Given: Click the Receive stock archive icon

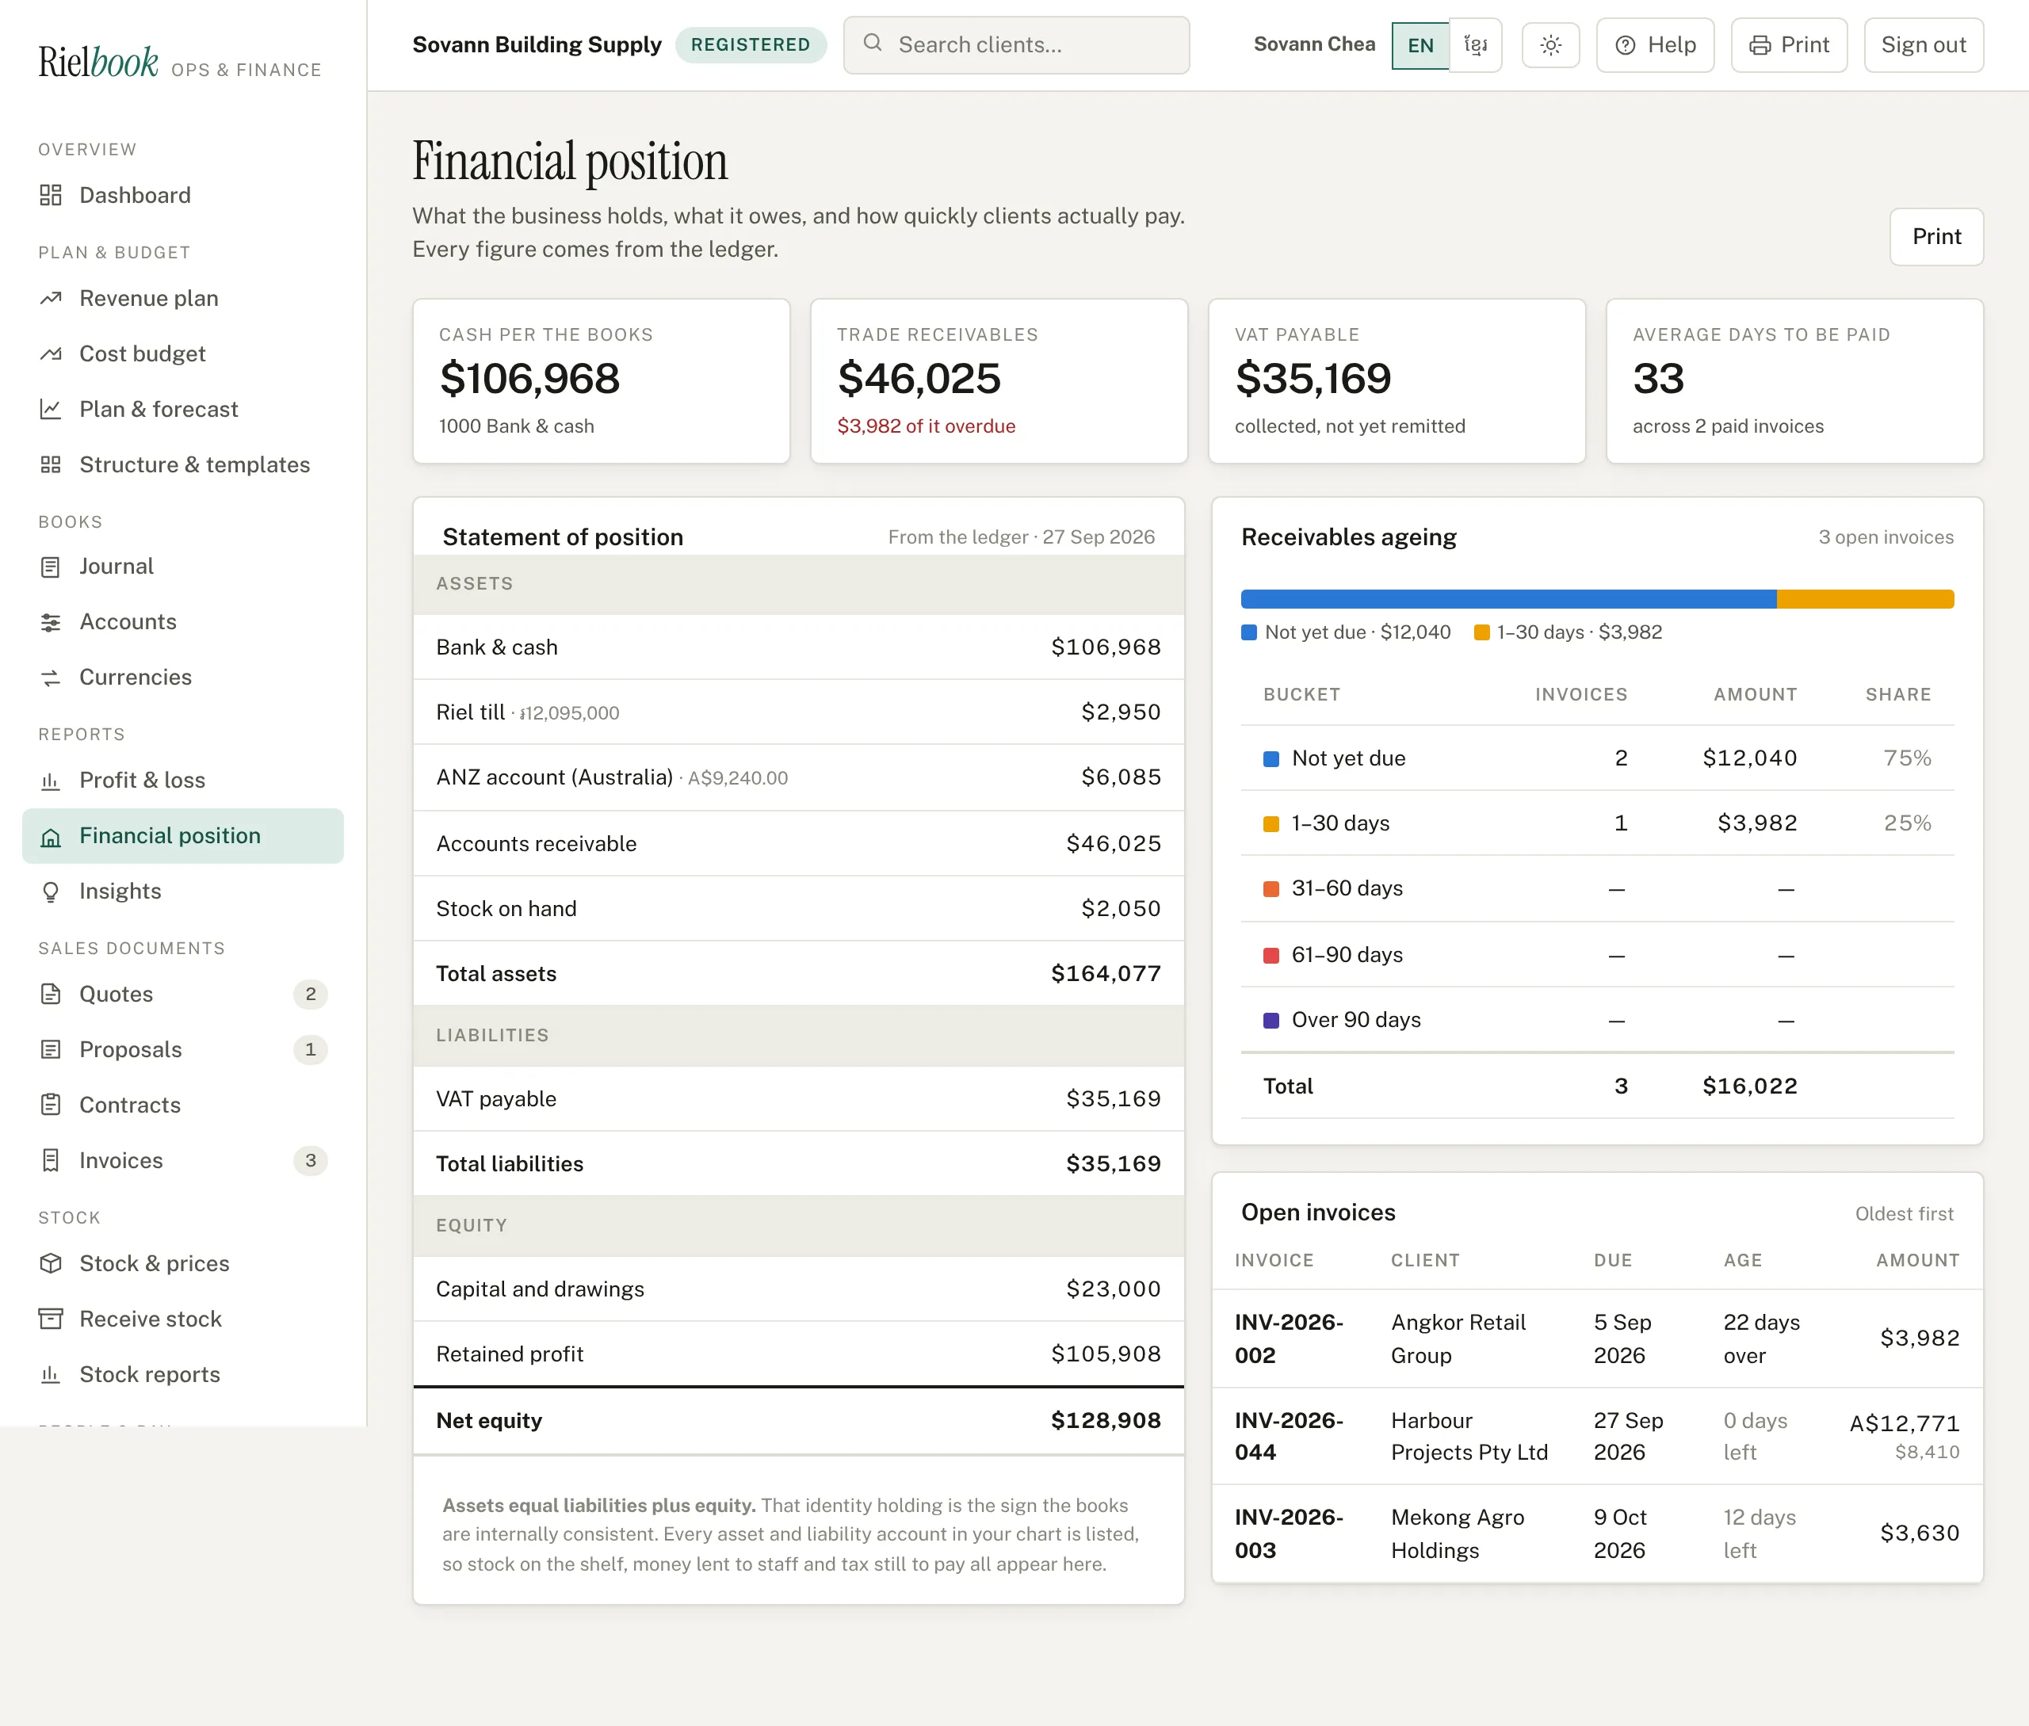Looking at the screenshot, I should tap(51, 1318).
